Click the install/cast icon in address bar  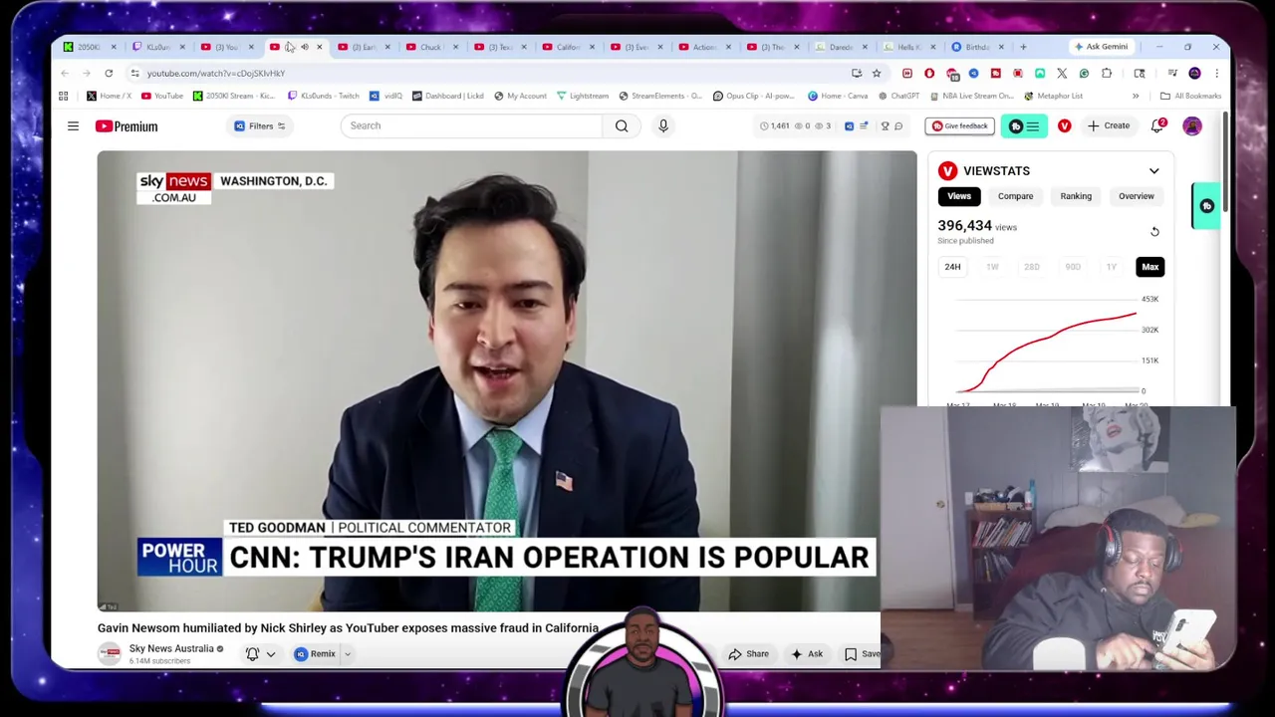tap(857, 73)
